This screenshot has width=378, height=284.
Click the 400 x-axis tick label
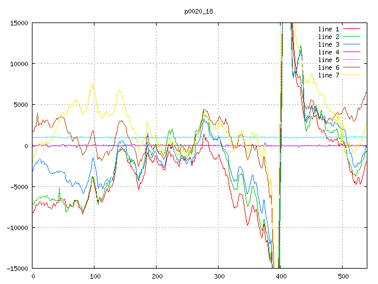(x=281, y=276)
